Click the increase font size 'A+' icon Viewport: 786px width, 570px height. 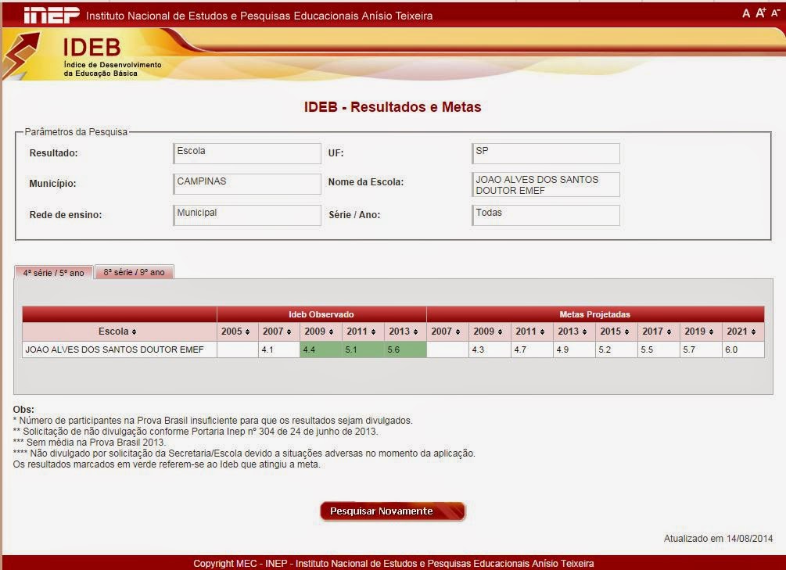[759, 12]
